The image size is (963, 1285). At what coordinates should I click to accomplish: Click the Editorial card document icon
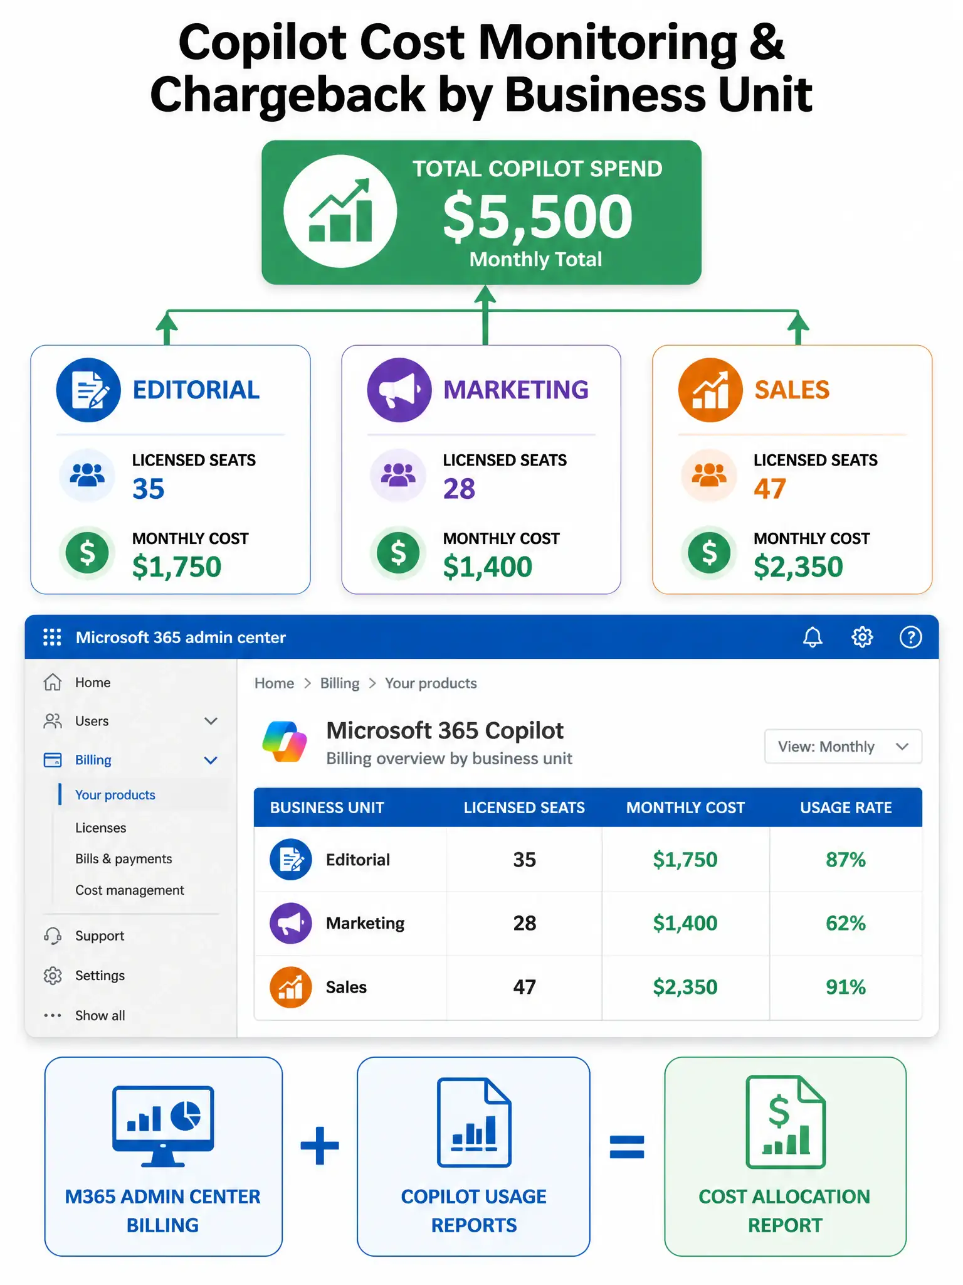point(88,390)
